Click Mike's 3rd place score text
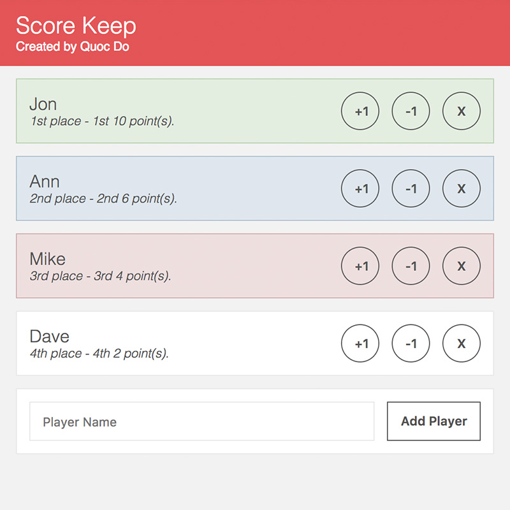The width and height of the screenshot is (510, 510). pyautogui.click(x=100, y=276)
